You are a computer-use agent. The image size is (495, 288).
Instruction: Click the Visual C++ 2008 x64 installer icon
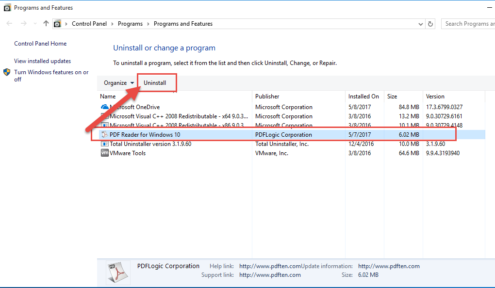point(104,116)
